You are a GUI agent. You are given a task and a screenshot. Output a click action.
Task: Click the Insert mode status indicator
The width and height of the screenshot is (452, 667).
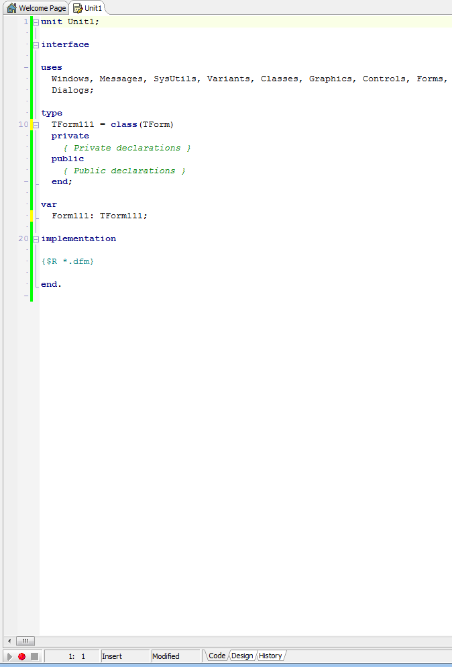(125, 656)
